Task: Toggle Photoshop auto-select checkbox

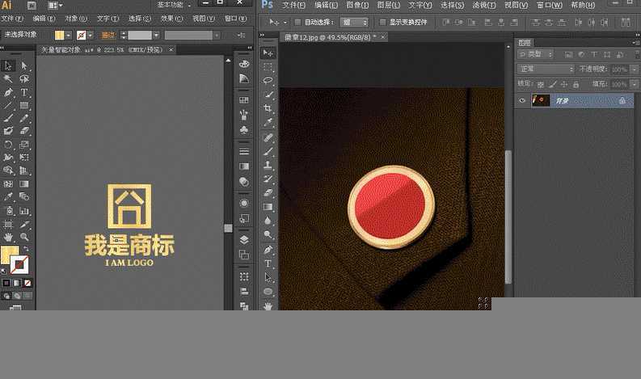Action: 297,22
